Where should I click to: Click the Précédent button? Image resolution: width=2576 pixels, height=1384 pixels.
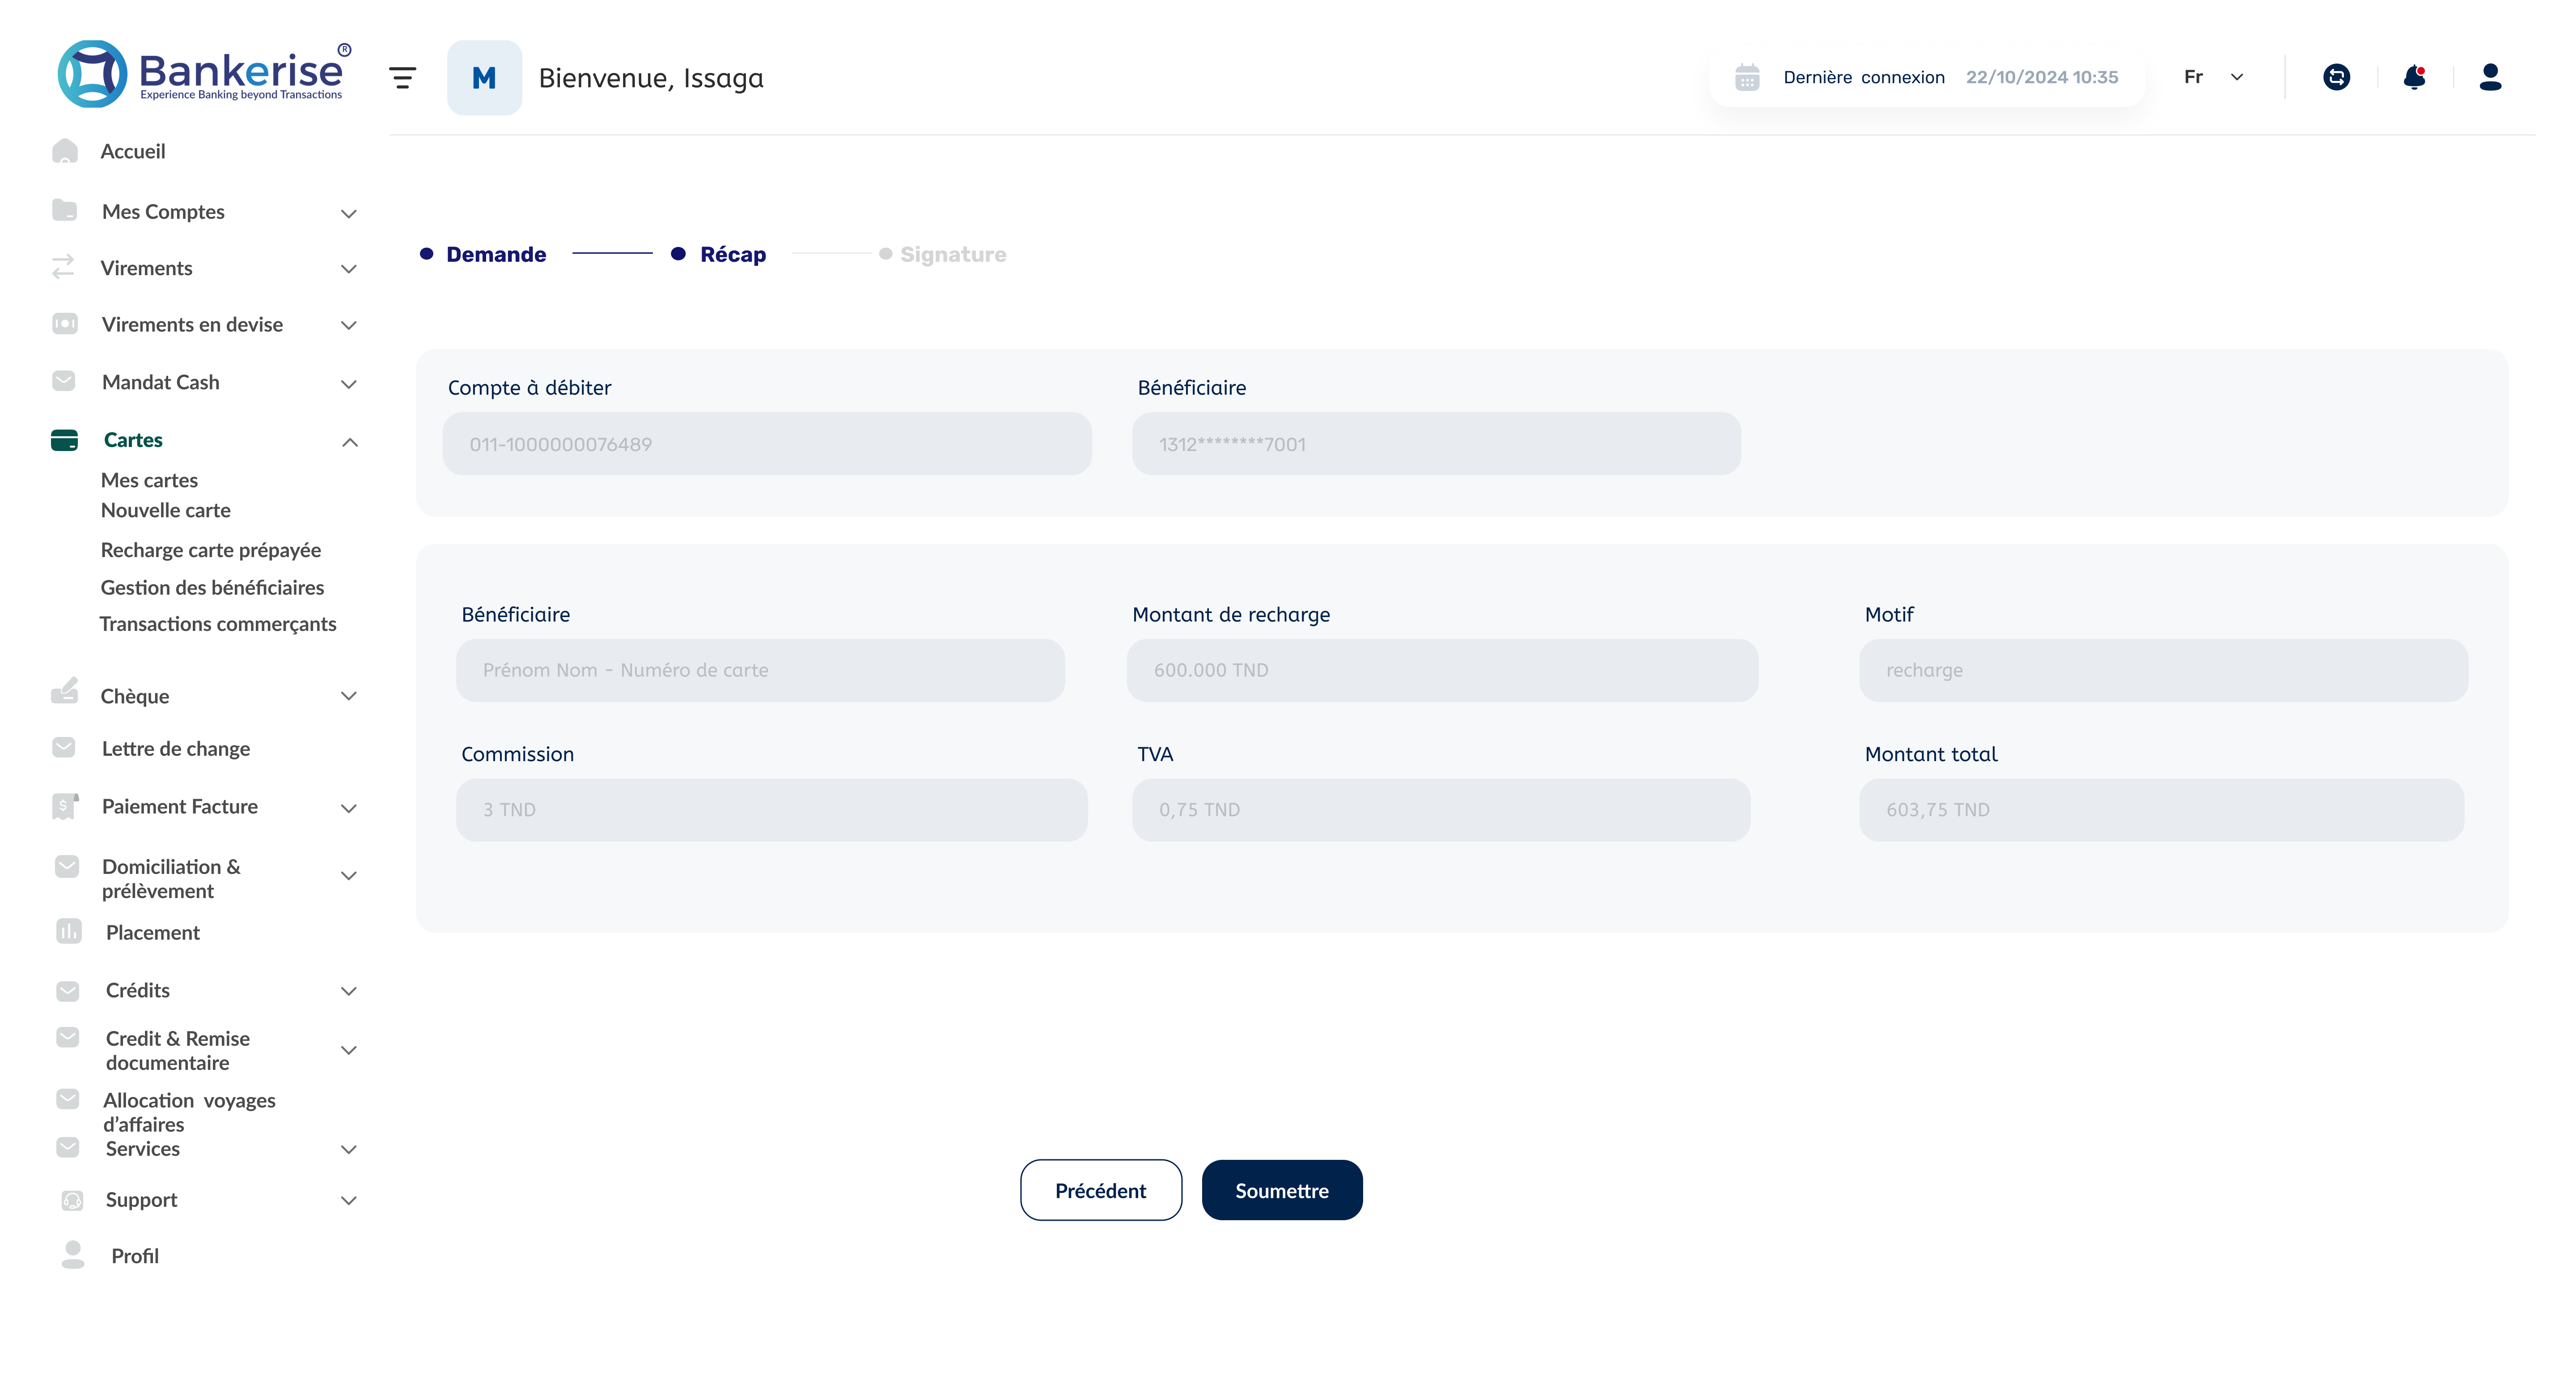pos(1101,1190)
